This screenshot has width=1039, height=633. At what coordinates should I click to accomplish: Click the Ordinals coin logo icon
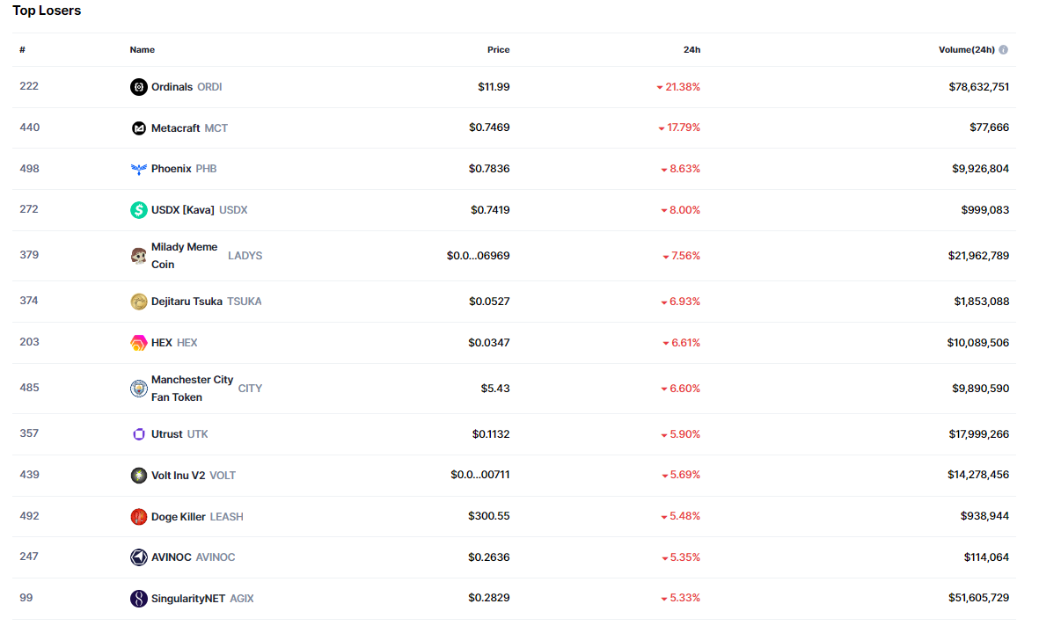(138, 87)
